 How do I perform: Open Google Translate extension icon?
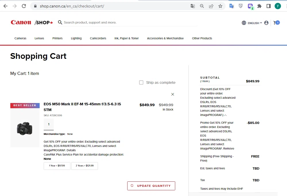232,6
